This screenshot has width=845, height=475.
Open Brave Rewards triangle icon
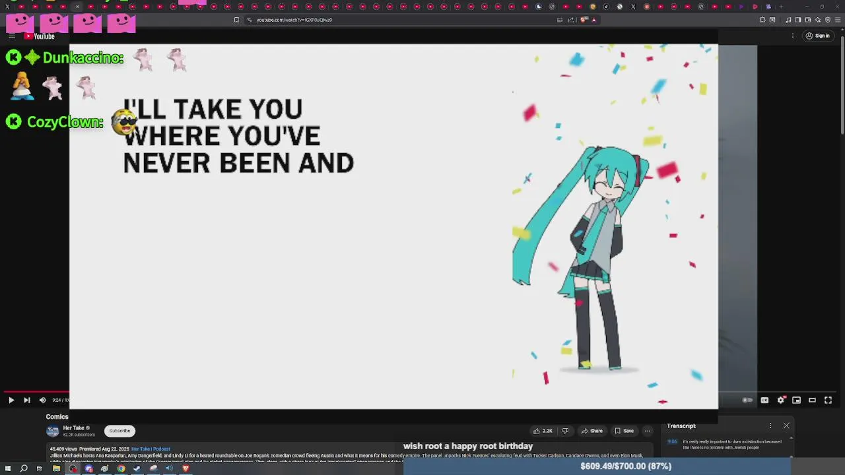[593, 20]
